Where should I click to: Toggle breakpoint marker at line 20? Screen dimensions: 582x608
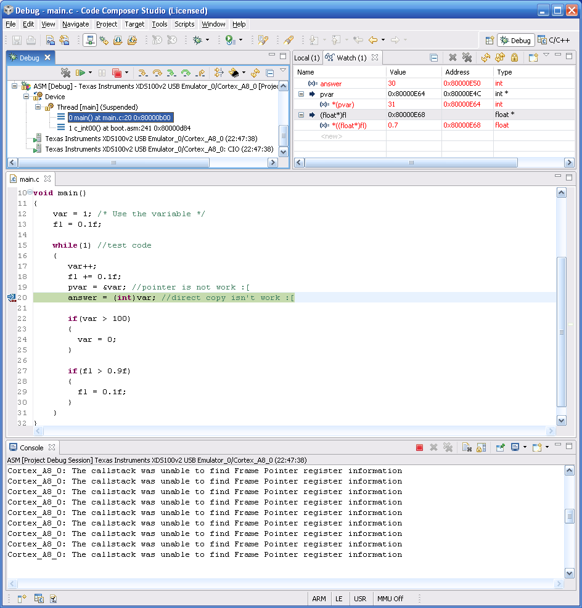[x=11, y=298]
